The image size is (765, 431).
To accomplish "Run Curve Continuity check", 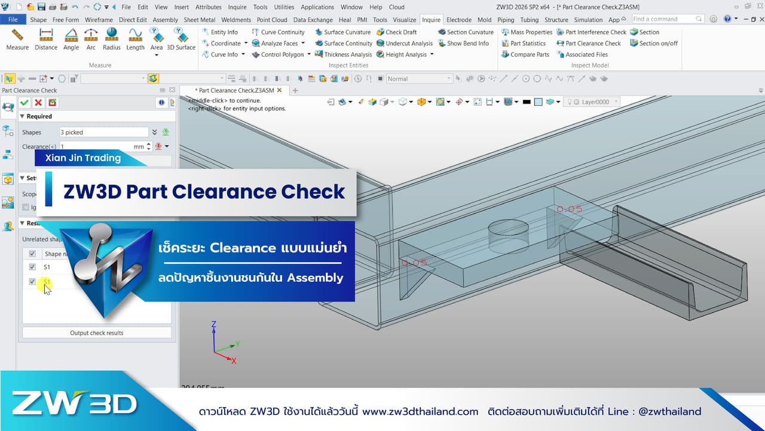I will pyautogui.click(x=279, y=32).
